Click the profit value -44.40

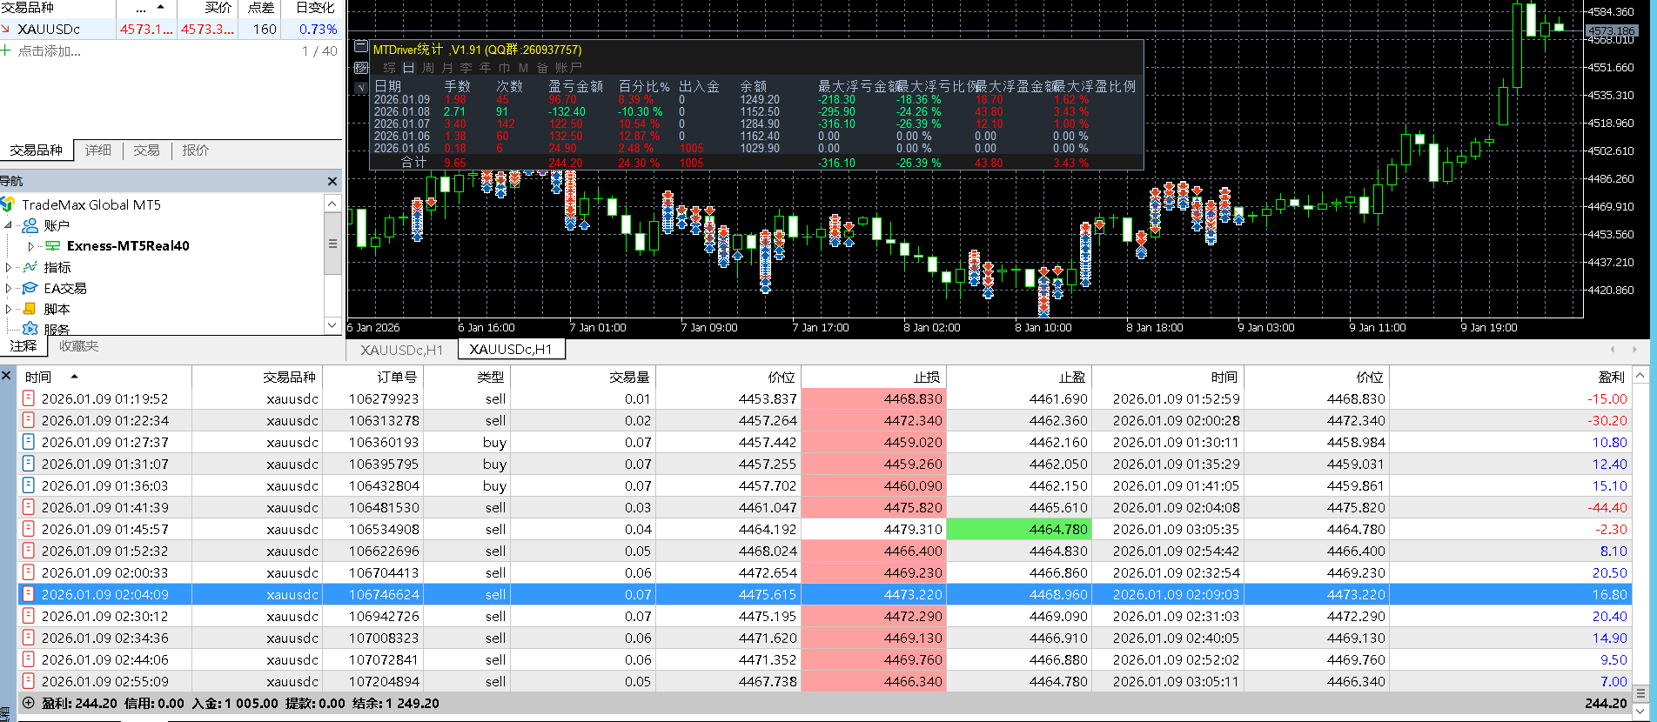(x=1607, y=507)
